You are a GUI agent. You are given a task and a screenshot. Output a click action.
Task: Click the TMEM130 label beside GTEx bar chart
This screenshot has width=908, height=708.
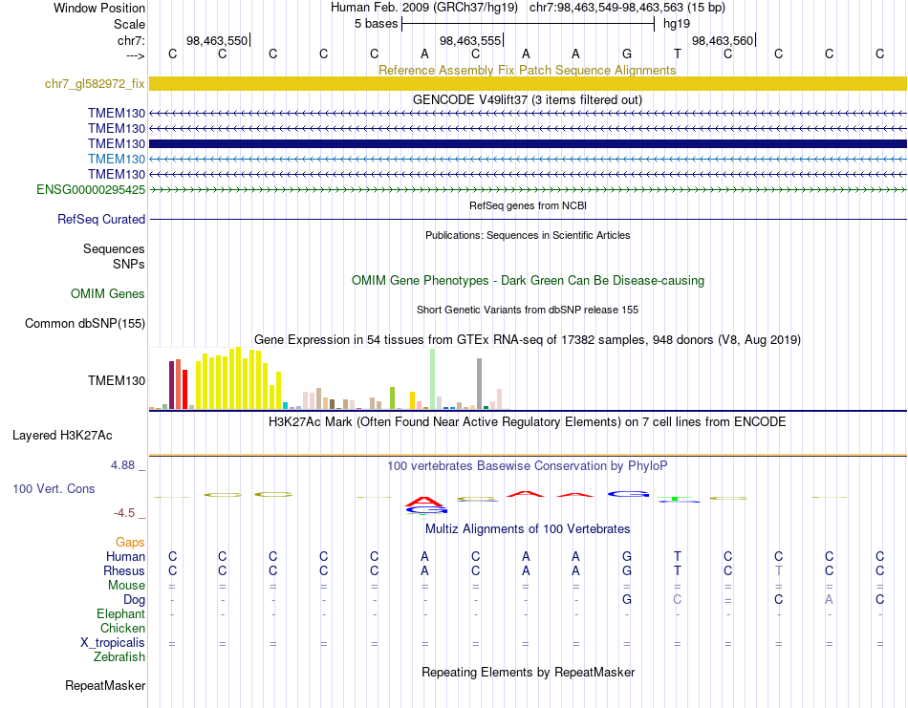pyautogui.click(x=117, y=380)
